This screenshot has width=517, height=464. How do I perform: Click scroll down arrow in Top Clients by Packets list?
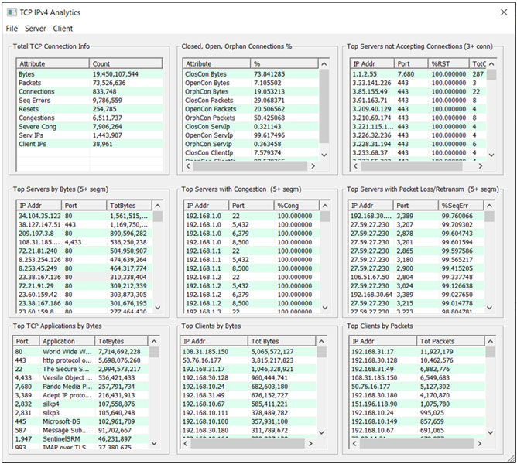[x=490, y=432]
